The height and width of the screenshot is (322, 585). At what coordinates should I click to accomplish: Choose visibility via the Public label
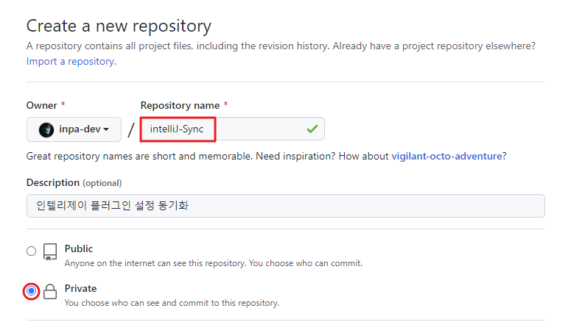point(79,248)
